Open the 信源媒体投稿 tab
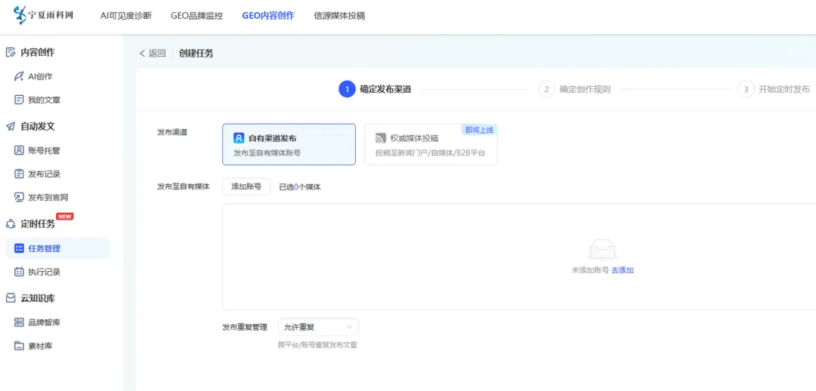Screen dimensions: 816x391 [x=339, y=16]
